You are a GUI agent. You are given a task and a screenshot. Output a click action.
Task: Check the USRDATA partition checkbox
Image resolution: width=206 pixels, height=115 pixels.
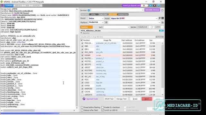pos(82,95)
